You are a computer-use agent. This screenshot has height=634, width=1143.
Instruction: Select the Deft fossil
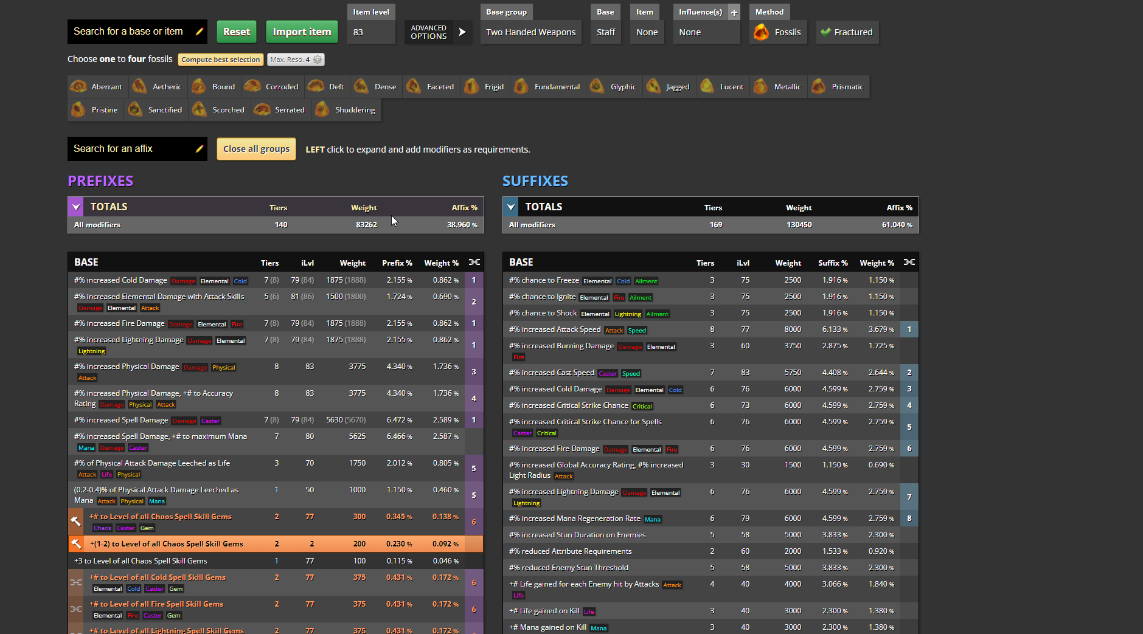pyautogui.click(x=327, y=87)
